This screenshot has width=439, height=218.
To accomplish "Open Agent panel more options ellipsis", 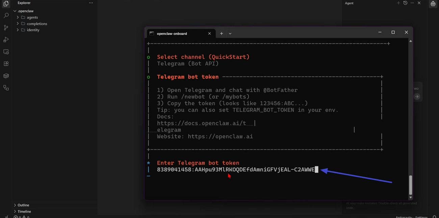I will pyautogui.click(x=412, y=3).
